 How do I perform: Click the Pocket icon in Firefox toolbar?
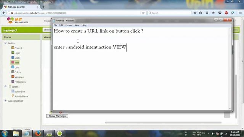(x=220, y=13)
